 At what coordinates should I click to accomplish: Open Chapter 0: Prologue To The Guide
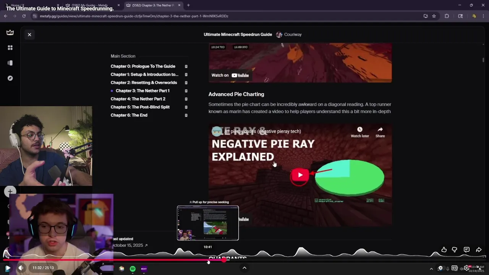click(143, 66)
